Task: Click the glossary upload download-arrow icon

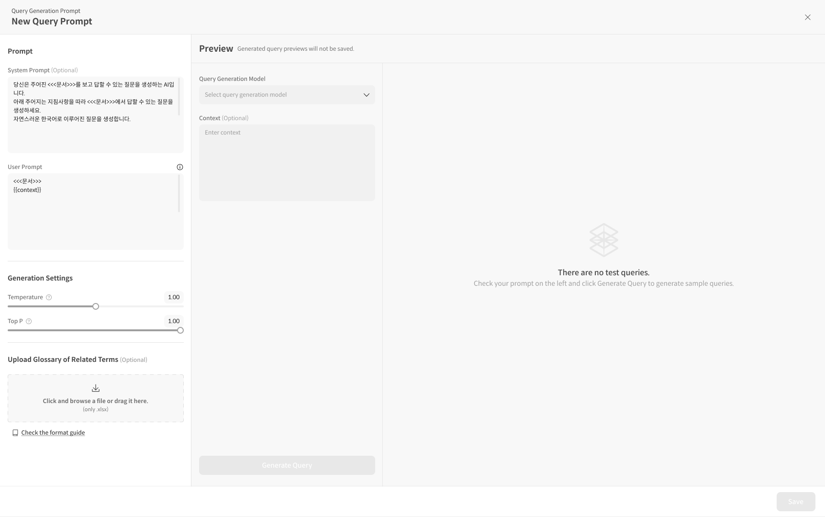Action: [x=96, y=388]
